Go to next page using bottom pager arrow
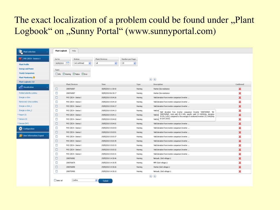This screenshot has width=280, height=210. click(x=155, y=176)
